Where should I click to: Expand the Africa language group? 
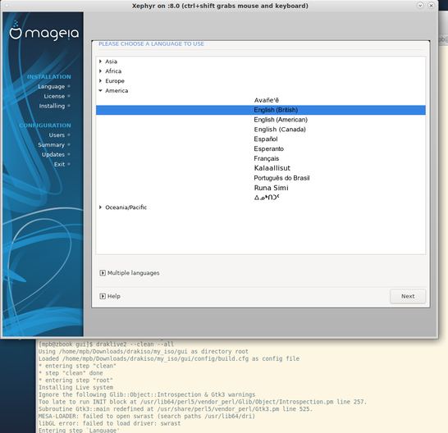[100, 71]
